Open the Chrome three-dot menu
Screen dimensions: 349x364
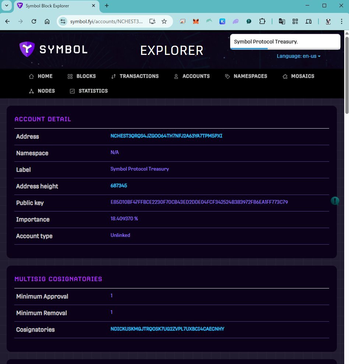click(x=342, y=21)
